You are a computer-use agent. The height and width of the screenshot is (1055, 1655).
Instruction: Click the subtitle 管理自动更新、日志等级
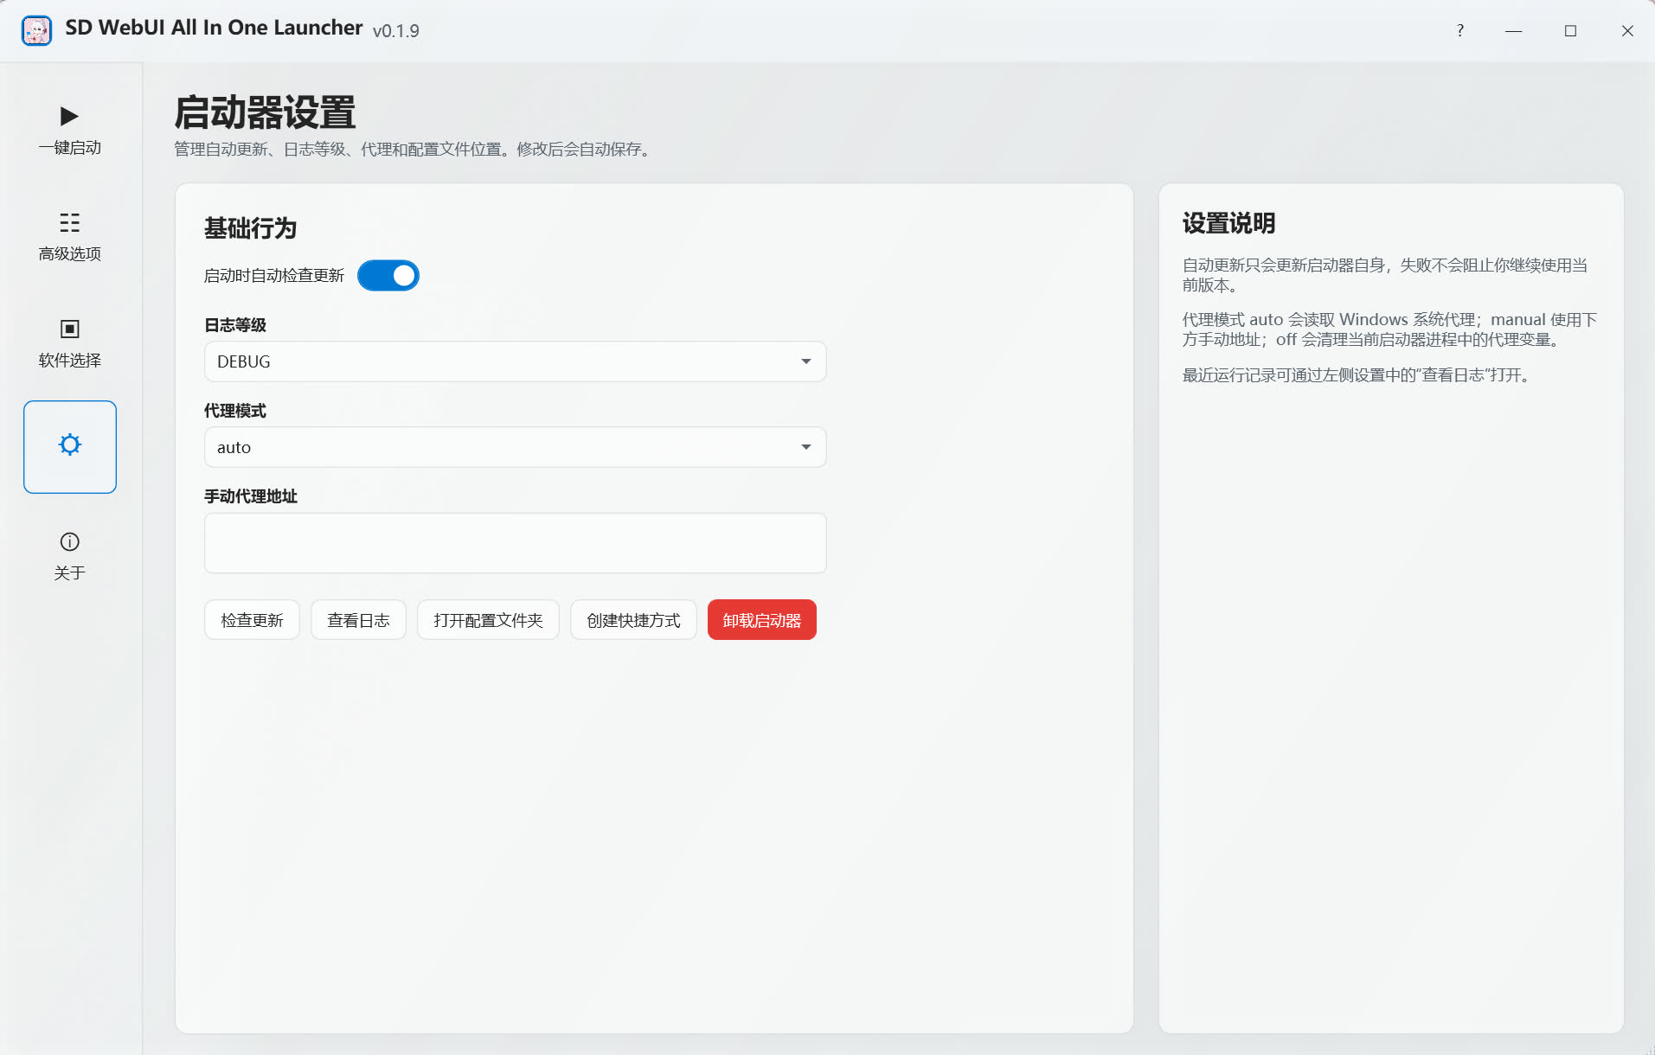coord(414,150)
